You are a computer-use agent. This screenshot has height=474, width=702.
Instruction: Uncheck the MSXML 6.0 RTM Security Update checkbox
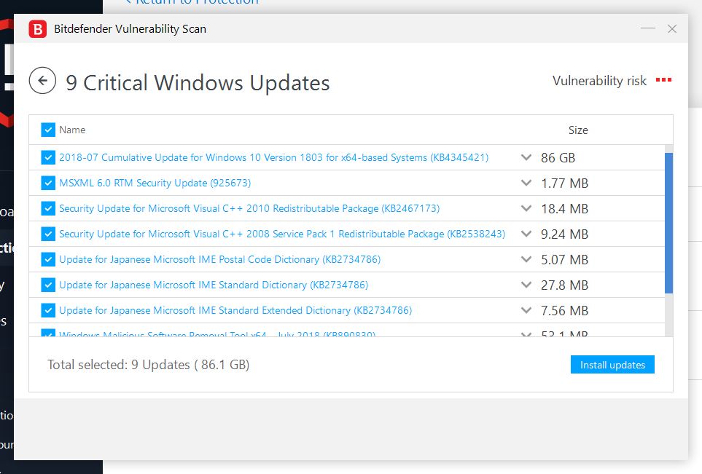click(48, 183)
